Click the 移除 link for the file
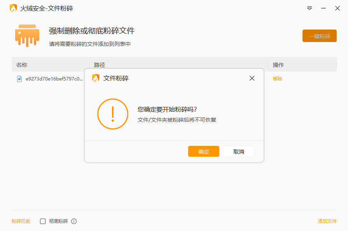This screenshot has height=231, width=348. pos(278,79)
